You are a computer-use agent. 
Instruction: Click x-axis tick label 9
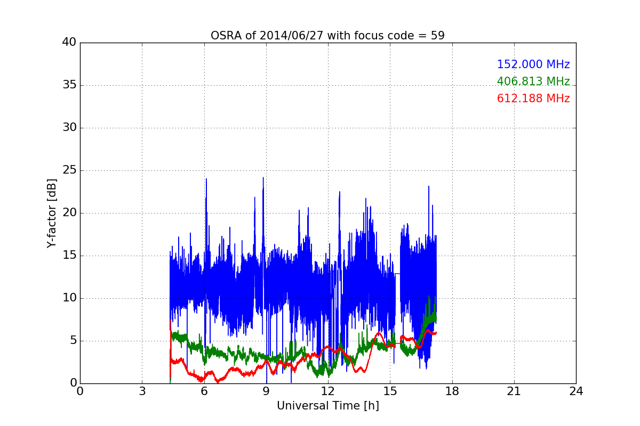[266, 391]
